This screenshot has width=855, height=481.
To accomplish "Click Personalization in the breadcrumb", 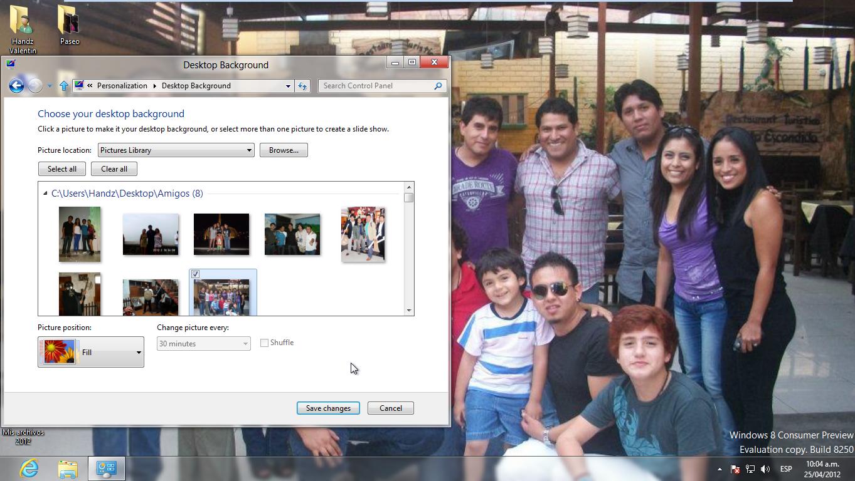I will (122, 86).
